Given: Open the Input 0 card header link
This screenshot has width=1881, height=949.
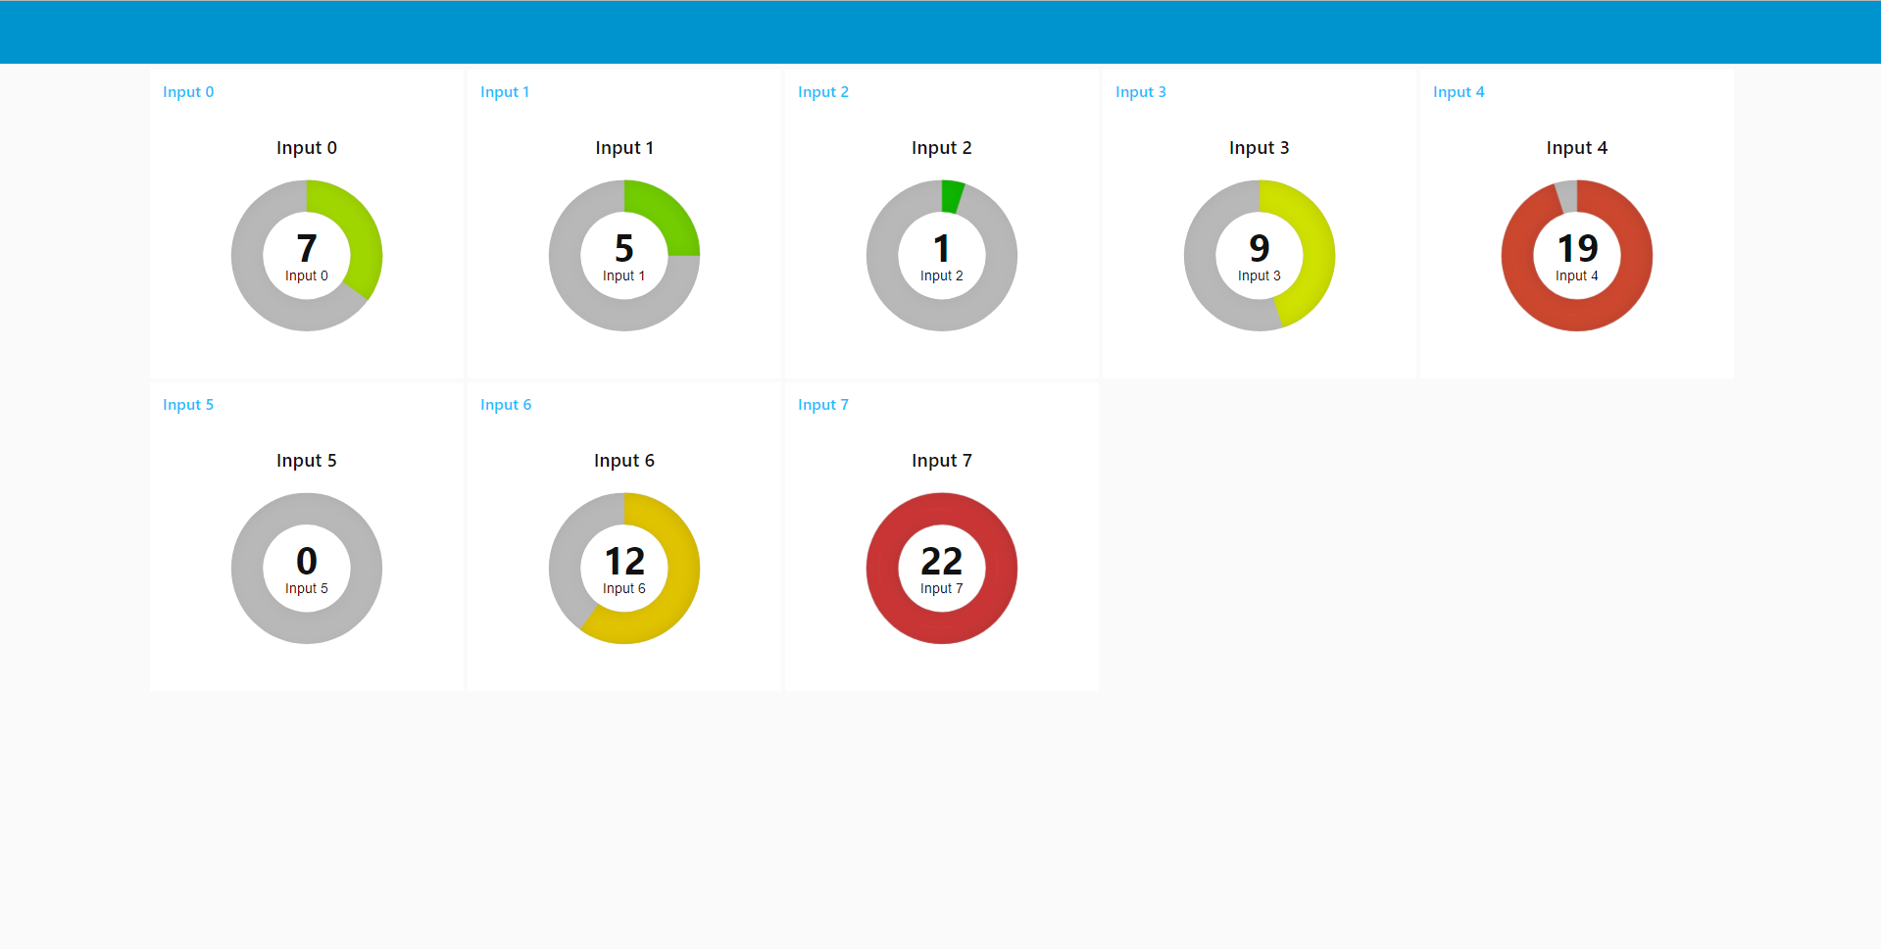Looking at the screenshot, I should click(x=188, y=91).
